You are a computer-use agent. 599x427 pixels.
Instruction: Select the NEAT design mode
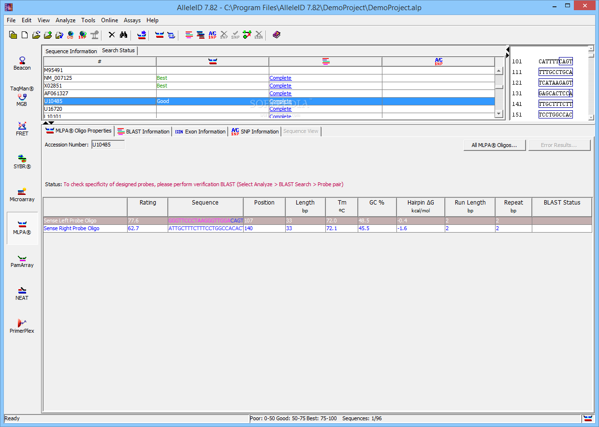22,294
